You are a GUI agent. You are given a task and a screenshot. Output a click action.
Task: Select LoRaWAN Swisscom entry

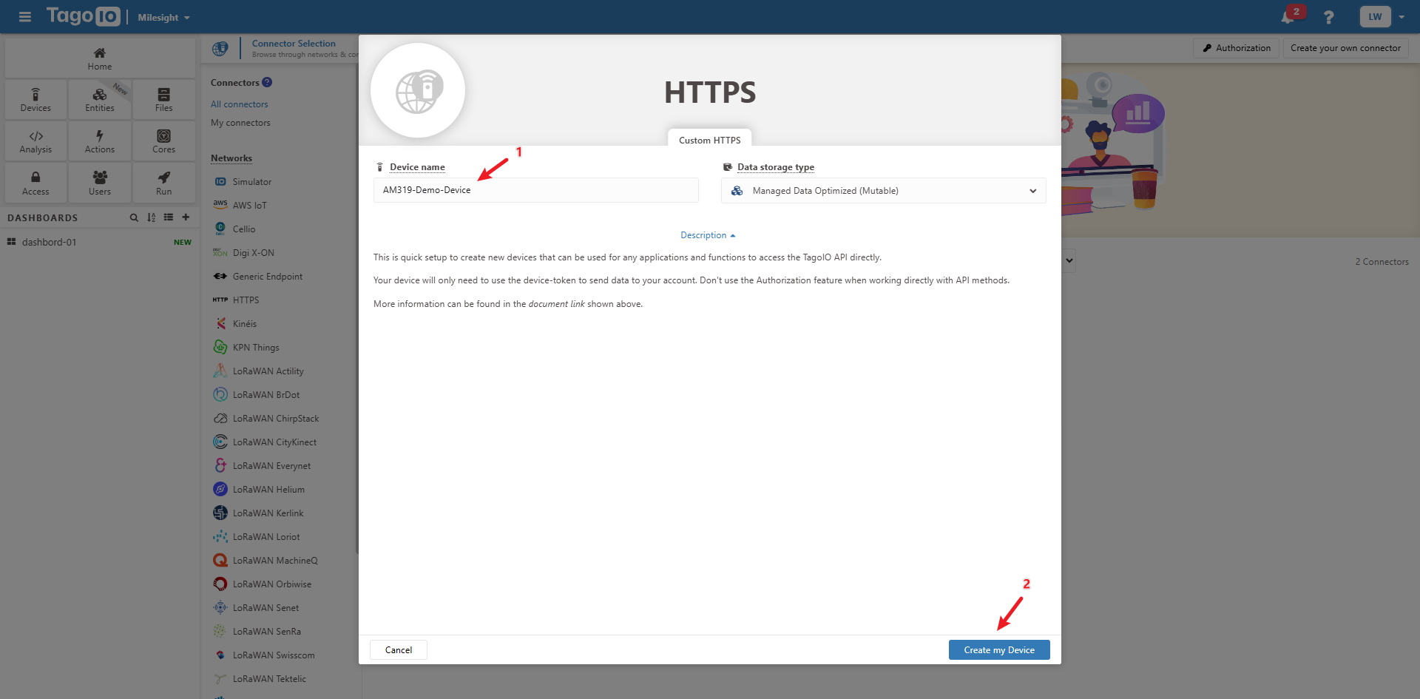point(274,655)
